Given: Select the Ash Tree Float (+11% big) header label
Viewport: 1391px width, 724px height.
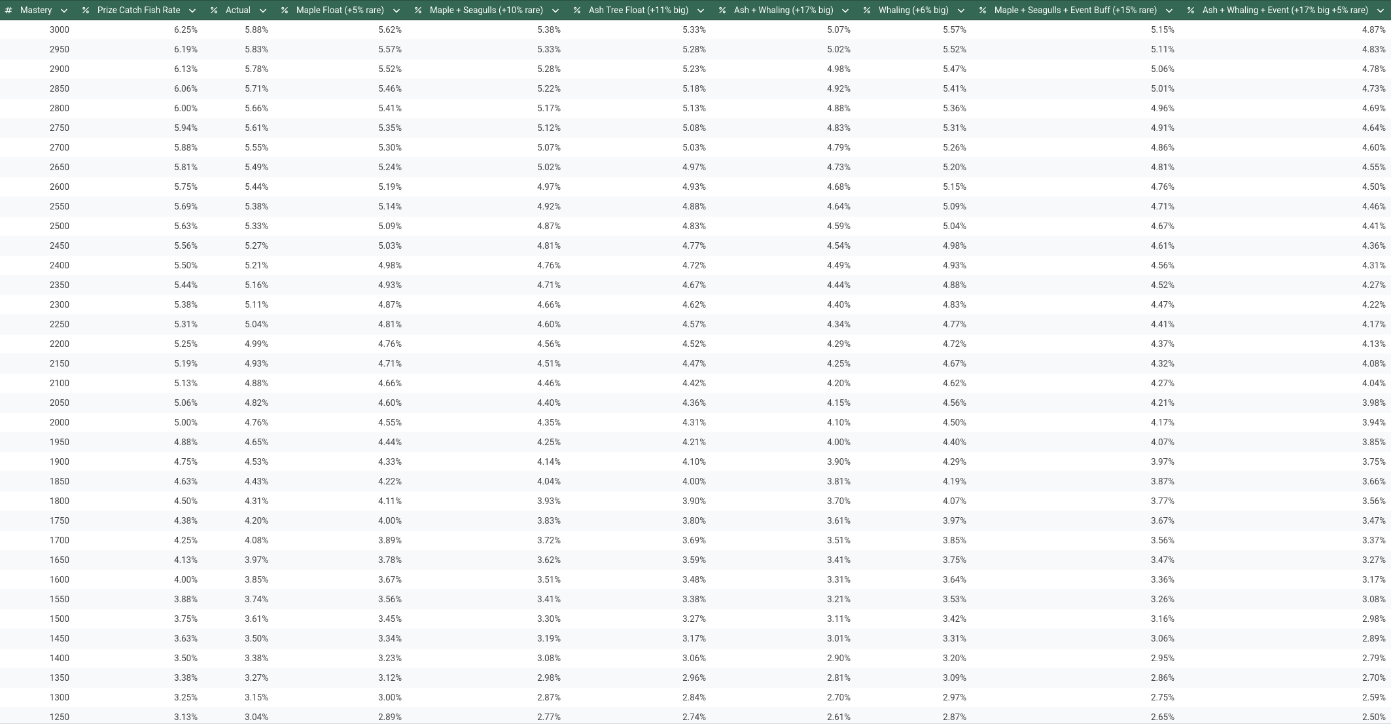Looking at the screenshot, I should (x=639, y=10).
